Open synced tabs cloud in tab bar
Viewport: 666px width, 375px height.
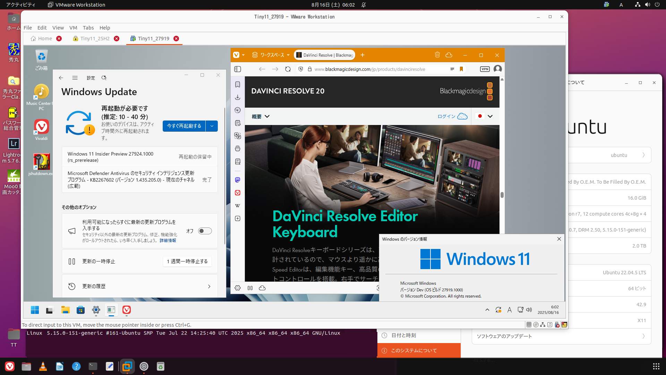point(449,55)
